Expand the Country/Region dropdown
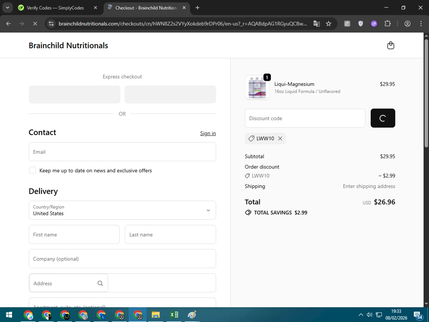The height and width of the screenshot is (322, 429). (x=122, y=210)
